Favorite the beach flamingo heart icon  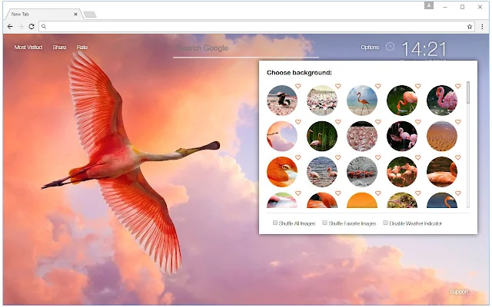pyautogui.click(x=377, y=86)
